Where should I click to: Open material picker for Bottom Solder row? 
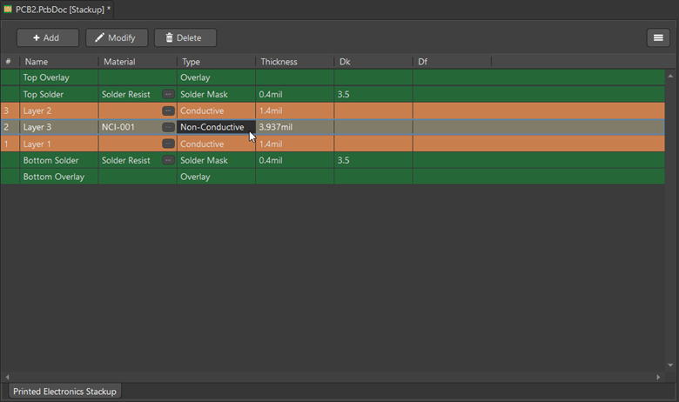pyautogui.click(x=168, y=160)
